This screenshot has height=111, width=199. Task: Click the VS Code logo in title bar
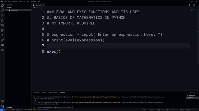(2, 2)
